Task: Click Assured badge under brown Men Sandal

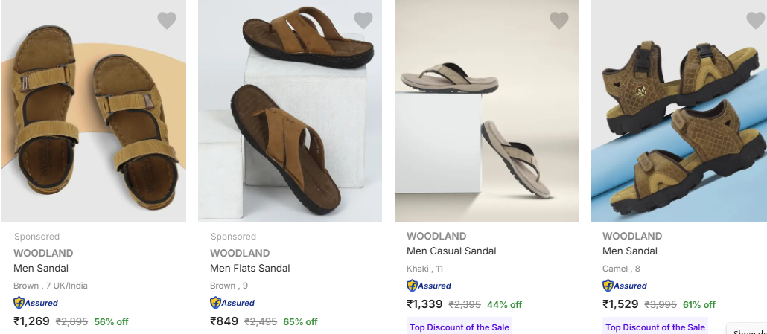Action: [36, 303]
